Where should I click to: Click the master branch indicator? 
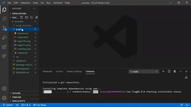(x=8, y=105)
